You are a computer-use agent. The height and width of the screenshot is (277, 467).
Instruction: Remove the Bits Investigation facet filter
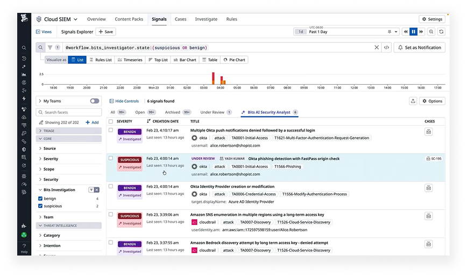(x=97, y=190)
